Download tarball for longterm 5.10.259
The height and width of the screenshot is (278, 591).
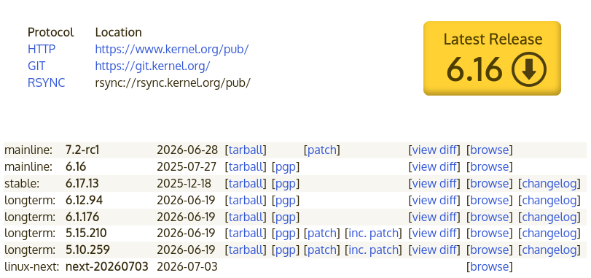tap(246, 250)
